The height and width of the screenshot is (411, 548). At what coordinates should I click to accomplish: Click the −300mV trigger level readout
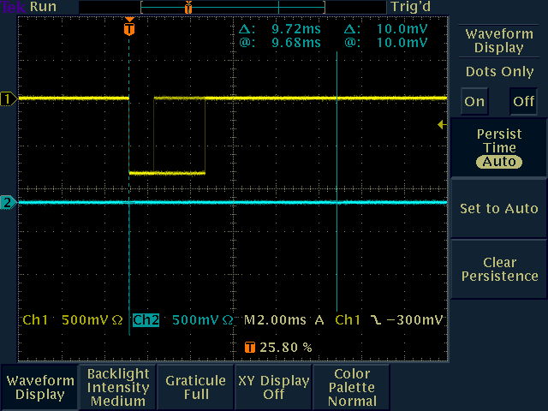point(414,320)
